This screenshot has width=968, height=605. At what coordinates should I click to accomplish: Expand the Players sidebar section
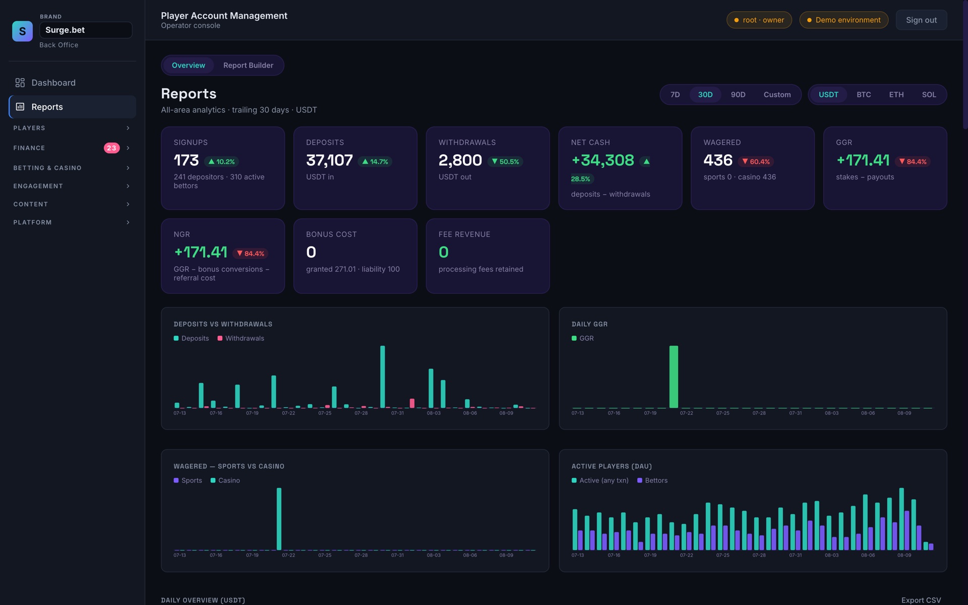pyautogui.click(x=72, y=128)
